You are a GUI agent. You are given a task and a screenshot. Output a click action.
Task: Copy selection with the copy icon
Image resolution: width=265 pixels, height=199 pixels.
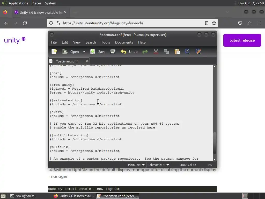pyautogui.click(x=166, y=52)
